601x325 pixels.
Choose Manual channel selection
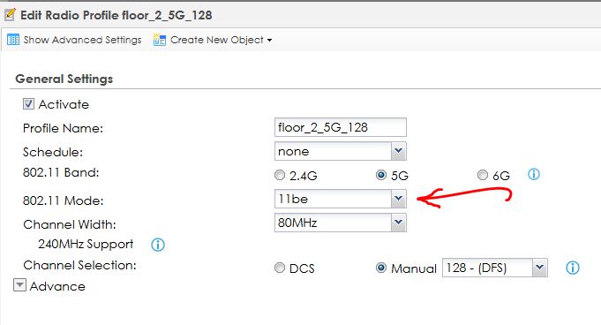point(381,268)
